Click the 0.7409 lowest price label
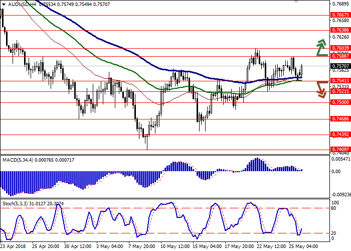Screen dimensions: 351x251 [339, 149]
